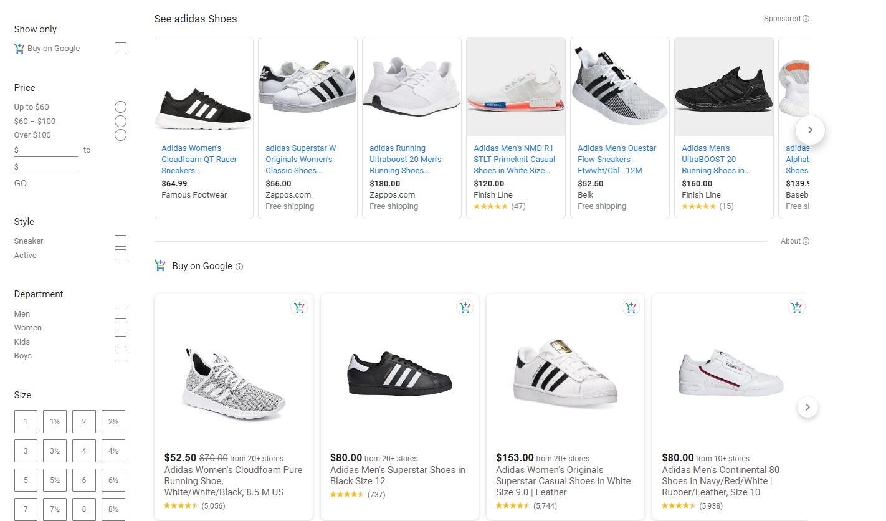886x521 pixels.
Task: Enable the Buy on Google checkbox
Action: 120,49
